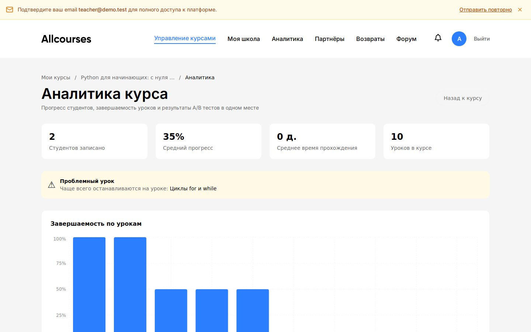The height and width of the screenshot is (332, 531).
Task: Click the first 100% chart bar
Action: (x=89, y=284)
